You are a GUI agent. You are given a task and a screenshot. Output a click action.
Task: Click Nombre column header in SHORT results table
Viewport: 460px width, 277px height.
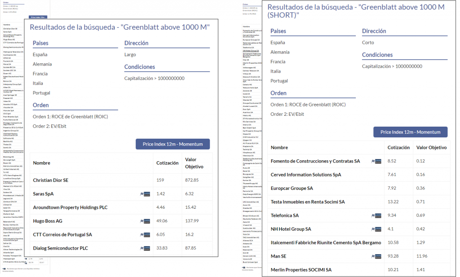(x=279, y=147)
